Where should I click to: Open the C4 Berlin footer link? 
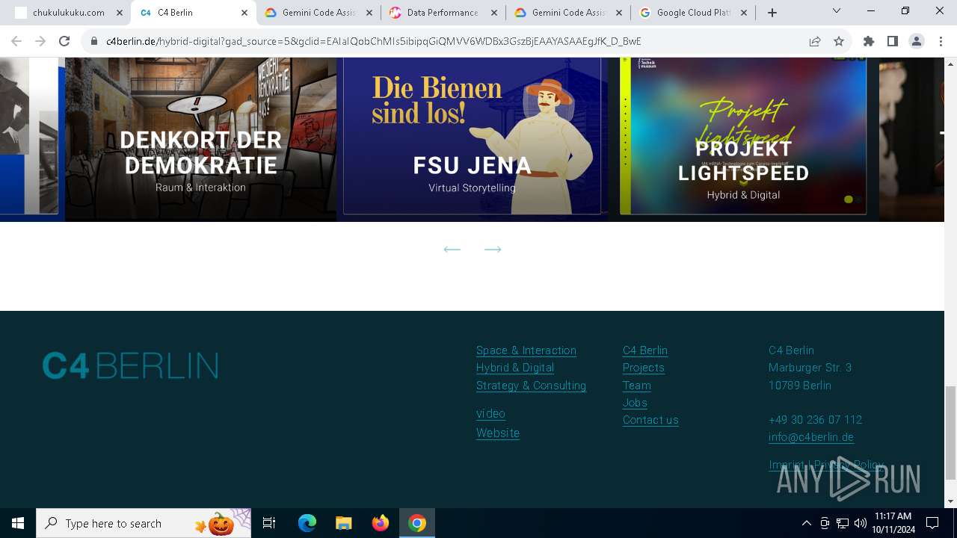pyautogui.click(x=645, y=350)
